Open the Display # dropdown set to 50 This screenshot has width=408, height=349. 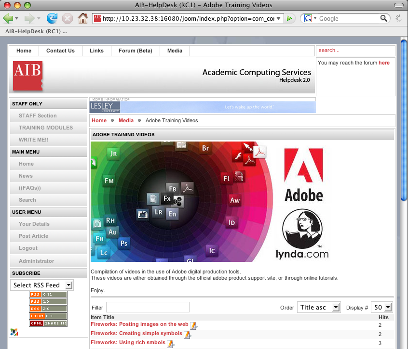[381, 308]
